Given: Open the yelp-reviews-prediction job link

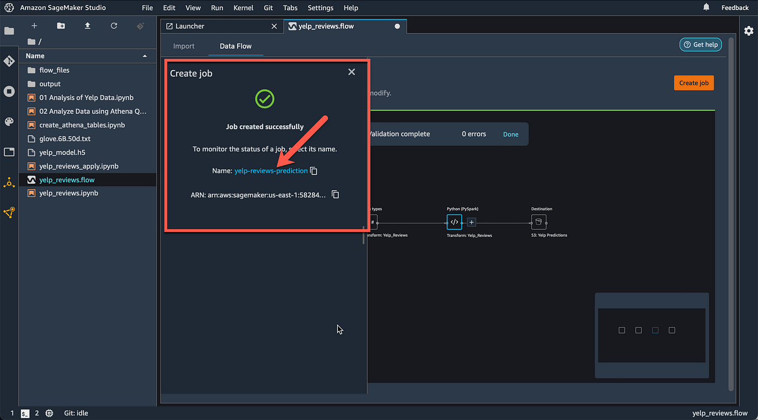Looking at the screenshot, I should 271,171.
